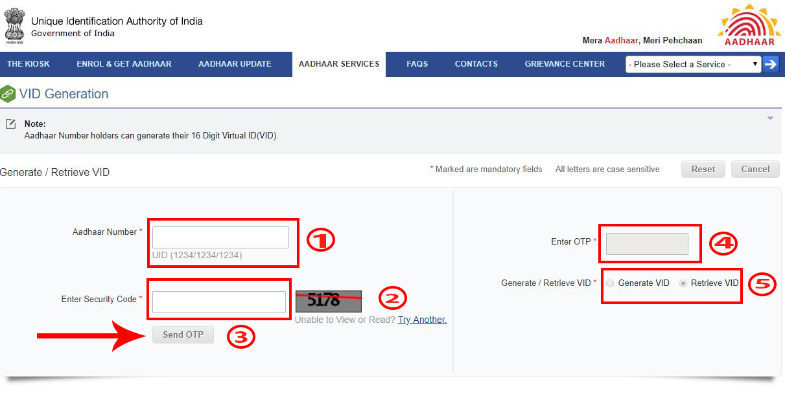This screenshot has width=785, height=394.
Task: Collapse the Note section using its chevron
Action: pos(770,118)
